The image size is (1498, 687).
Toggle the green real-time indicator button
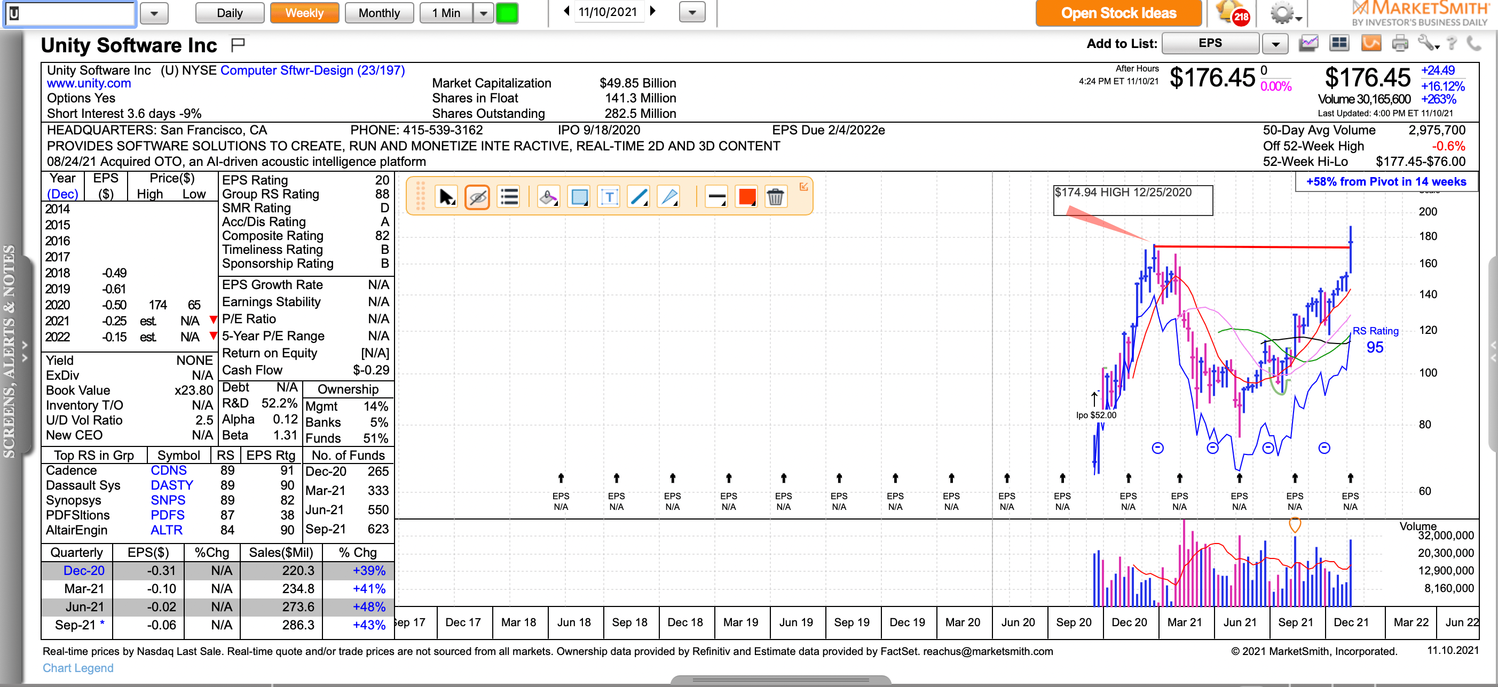[x=507, y=13]
